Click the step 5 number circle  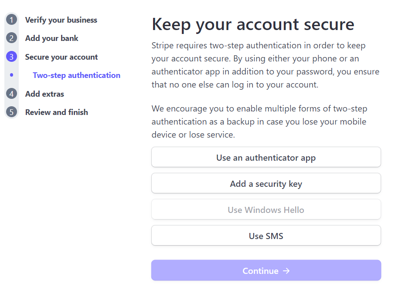(12, 112)
